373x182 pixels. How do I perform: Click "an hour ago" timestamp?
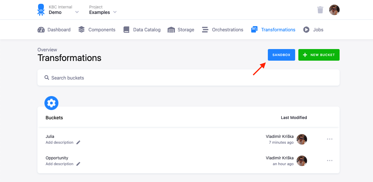click(283, 164)
